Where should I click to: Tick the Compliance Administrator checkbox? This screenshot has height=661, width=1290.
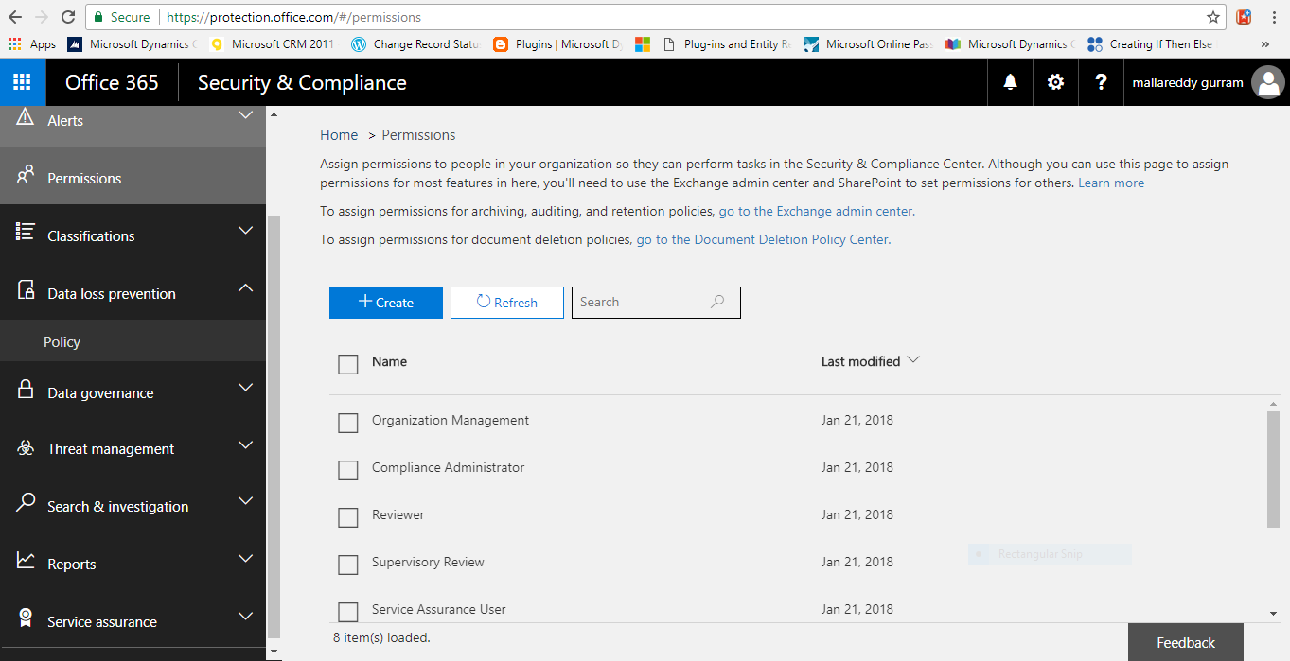coord(348,470)
